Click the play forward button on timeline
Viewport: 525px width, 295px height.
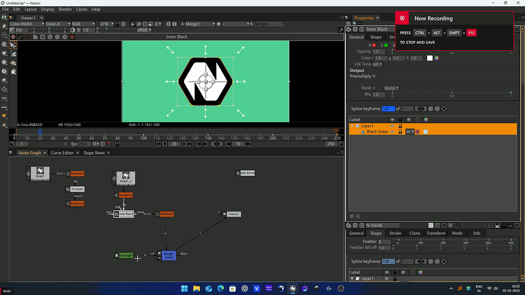click(184, 144)
